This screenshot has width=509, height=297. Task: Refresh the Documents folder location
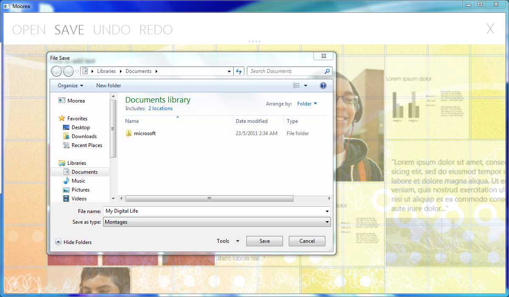239,71
